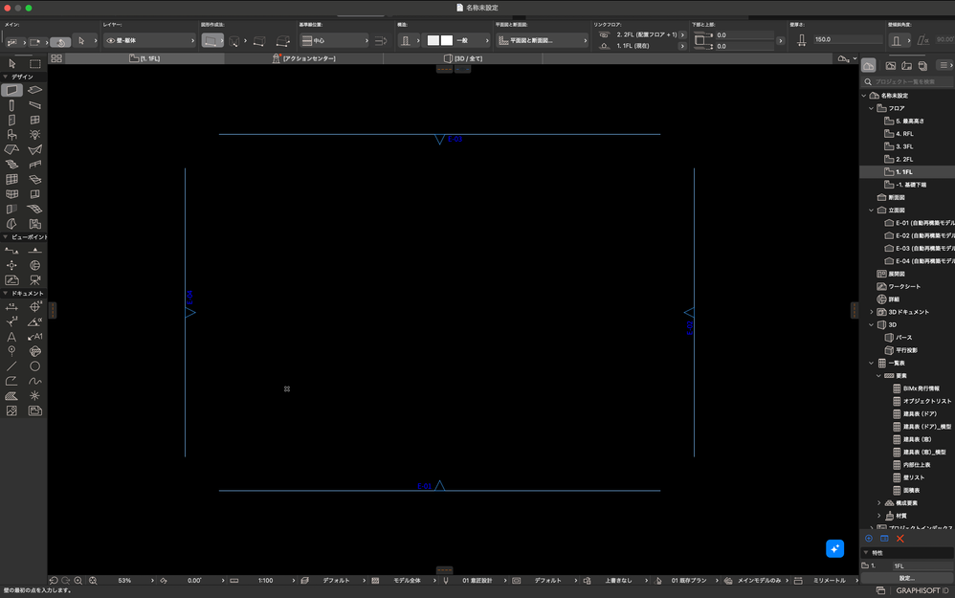Open the 1. 1FL home floor dropdown arrow

(x=682, y=46)
